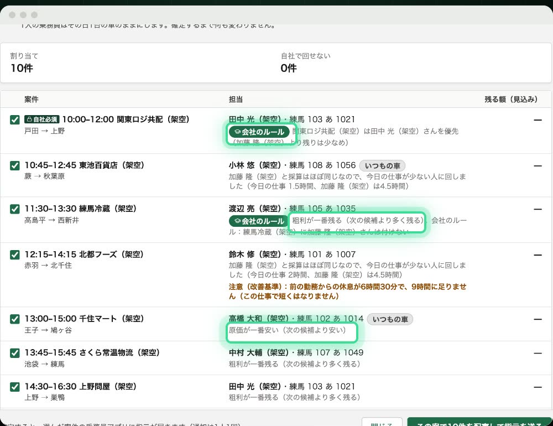Viewport: 553px width, 426px height.
Task: Click 会社のルール badge in the 練馬冷蔵 row
Action: click(x=259, y=221)
